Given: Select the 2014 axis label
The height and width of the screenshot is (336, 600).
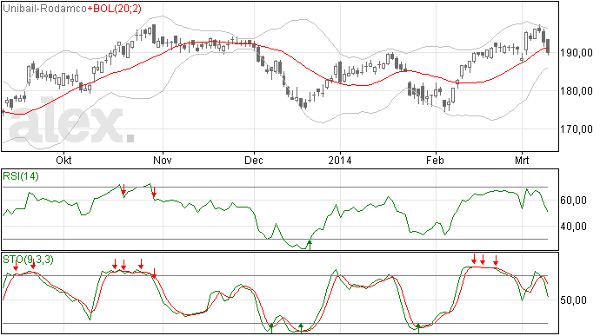Looking at the screenshot, I should tap(340, 160).
